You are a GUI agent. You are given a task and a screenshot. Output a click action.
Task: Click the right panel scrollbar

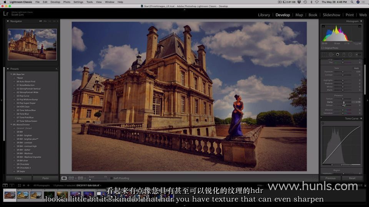364,80
